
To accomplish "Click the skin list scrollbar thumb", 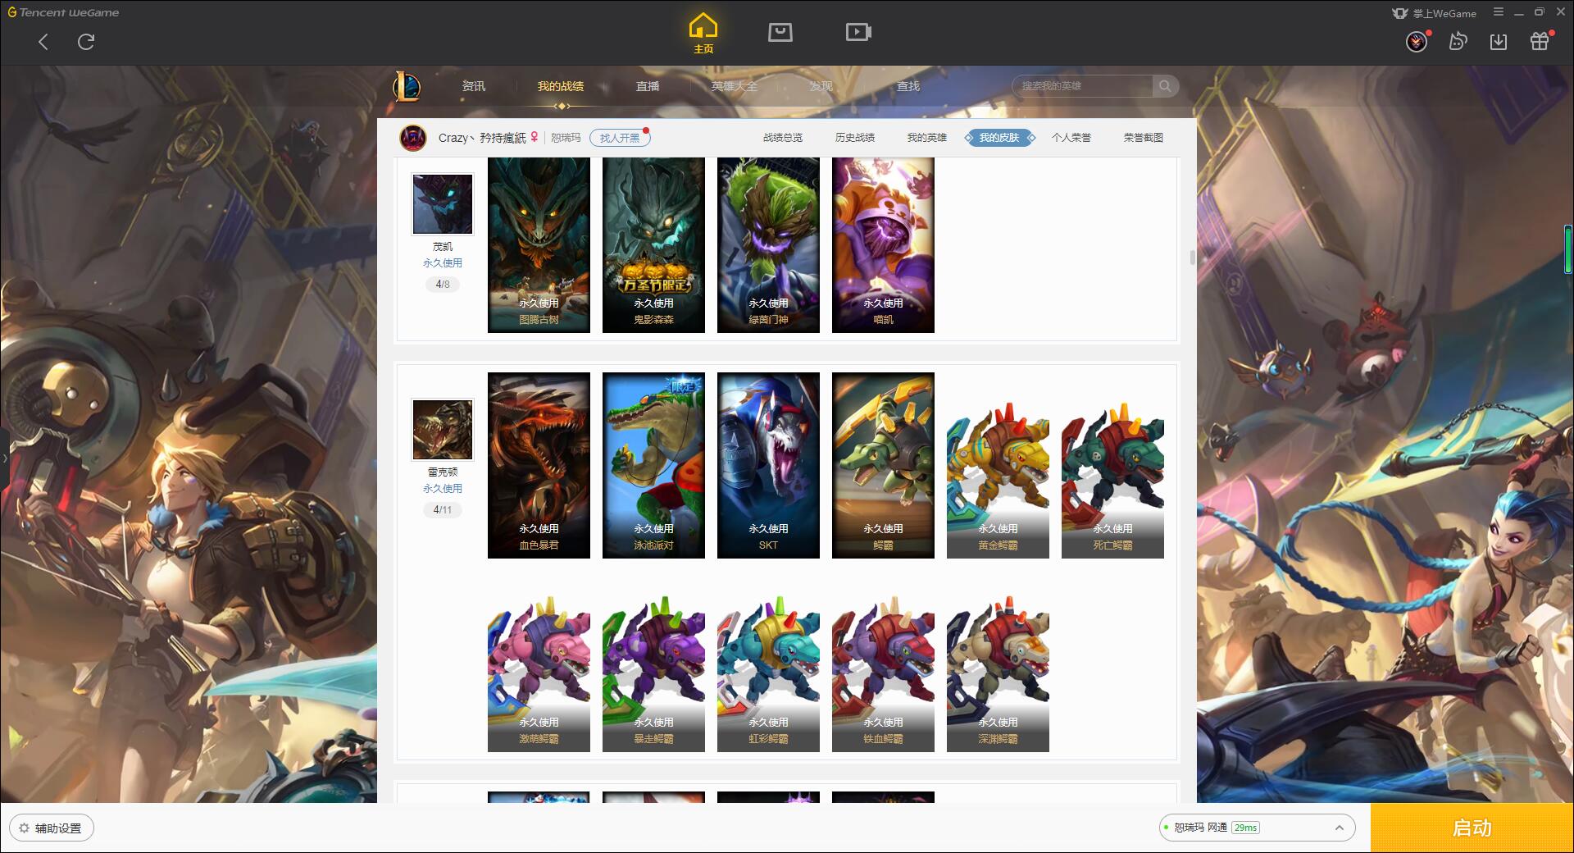I will pyautogui.click(x=1192, y=258).
